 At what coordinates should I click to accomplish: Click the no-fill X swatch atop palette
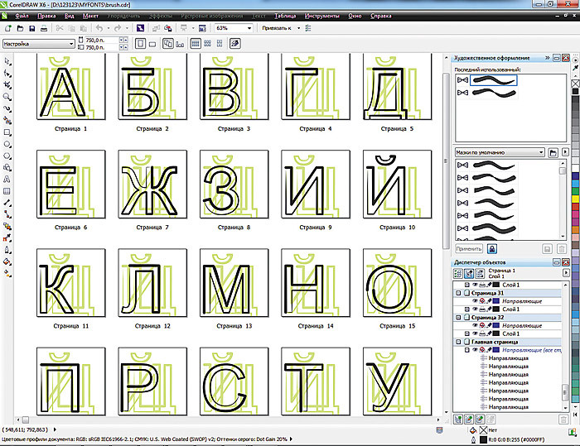click(576, 84)
